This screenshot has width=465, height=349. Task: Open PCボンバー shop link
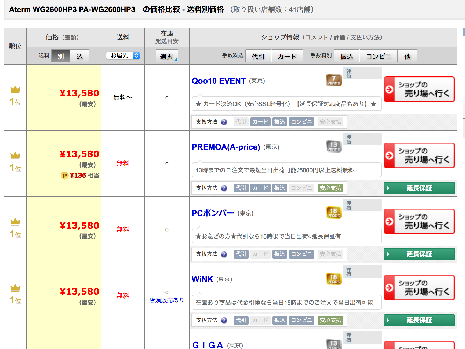(213, 213)
